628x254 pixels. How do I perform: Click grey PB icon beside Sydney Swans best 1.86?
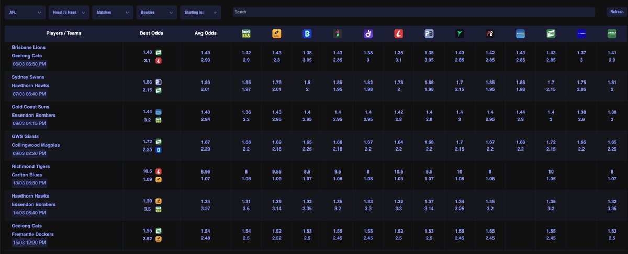click(x=159, y=82)
